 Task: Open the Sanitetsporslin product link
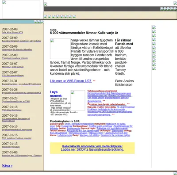[x=73, y=129]
